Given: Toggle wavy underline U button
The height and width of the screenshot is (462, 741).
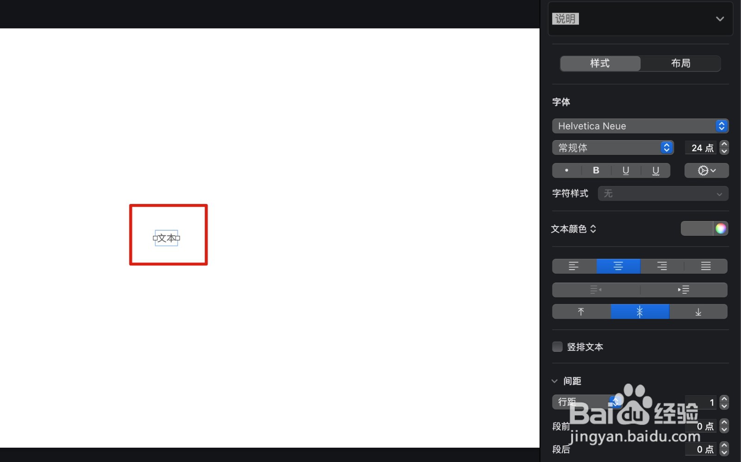Looking at the screenshot, I should [656, 170].
